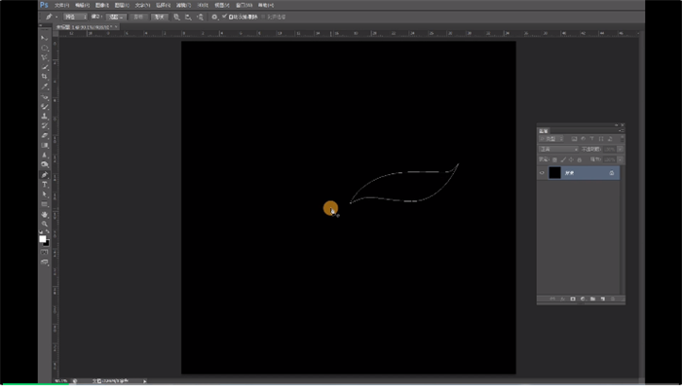
Task: Select the Zoom tool
Action: [x=45, y=224]
